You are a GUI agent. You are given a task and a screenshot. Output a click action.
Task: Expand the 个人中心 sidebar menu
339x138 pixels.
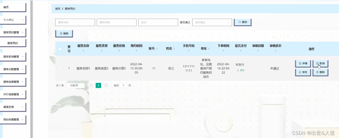tap(13, 20)
